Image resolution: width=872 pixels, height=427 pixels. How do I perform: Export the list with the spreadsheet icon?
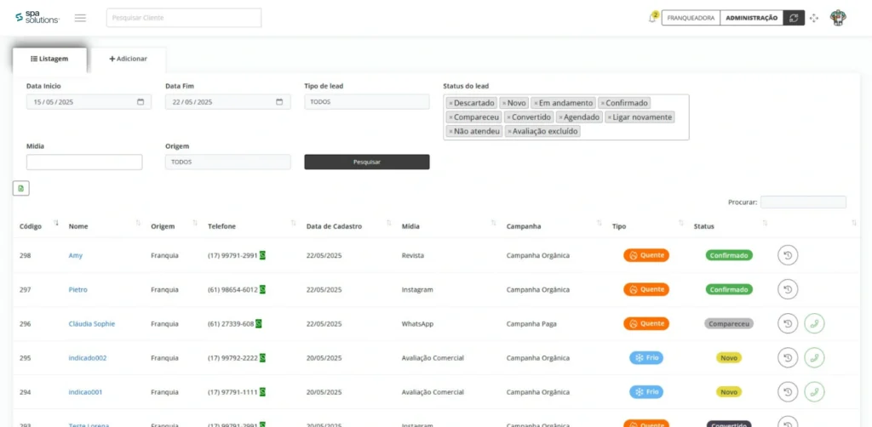coord(21,188)
